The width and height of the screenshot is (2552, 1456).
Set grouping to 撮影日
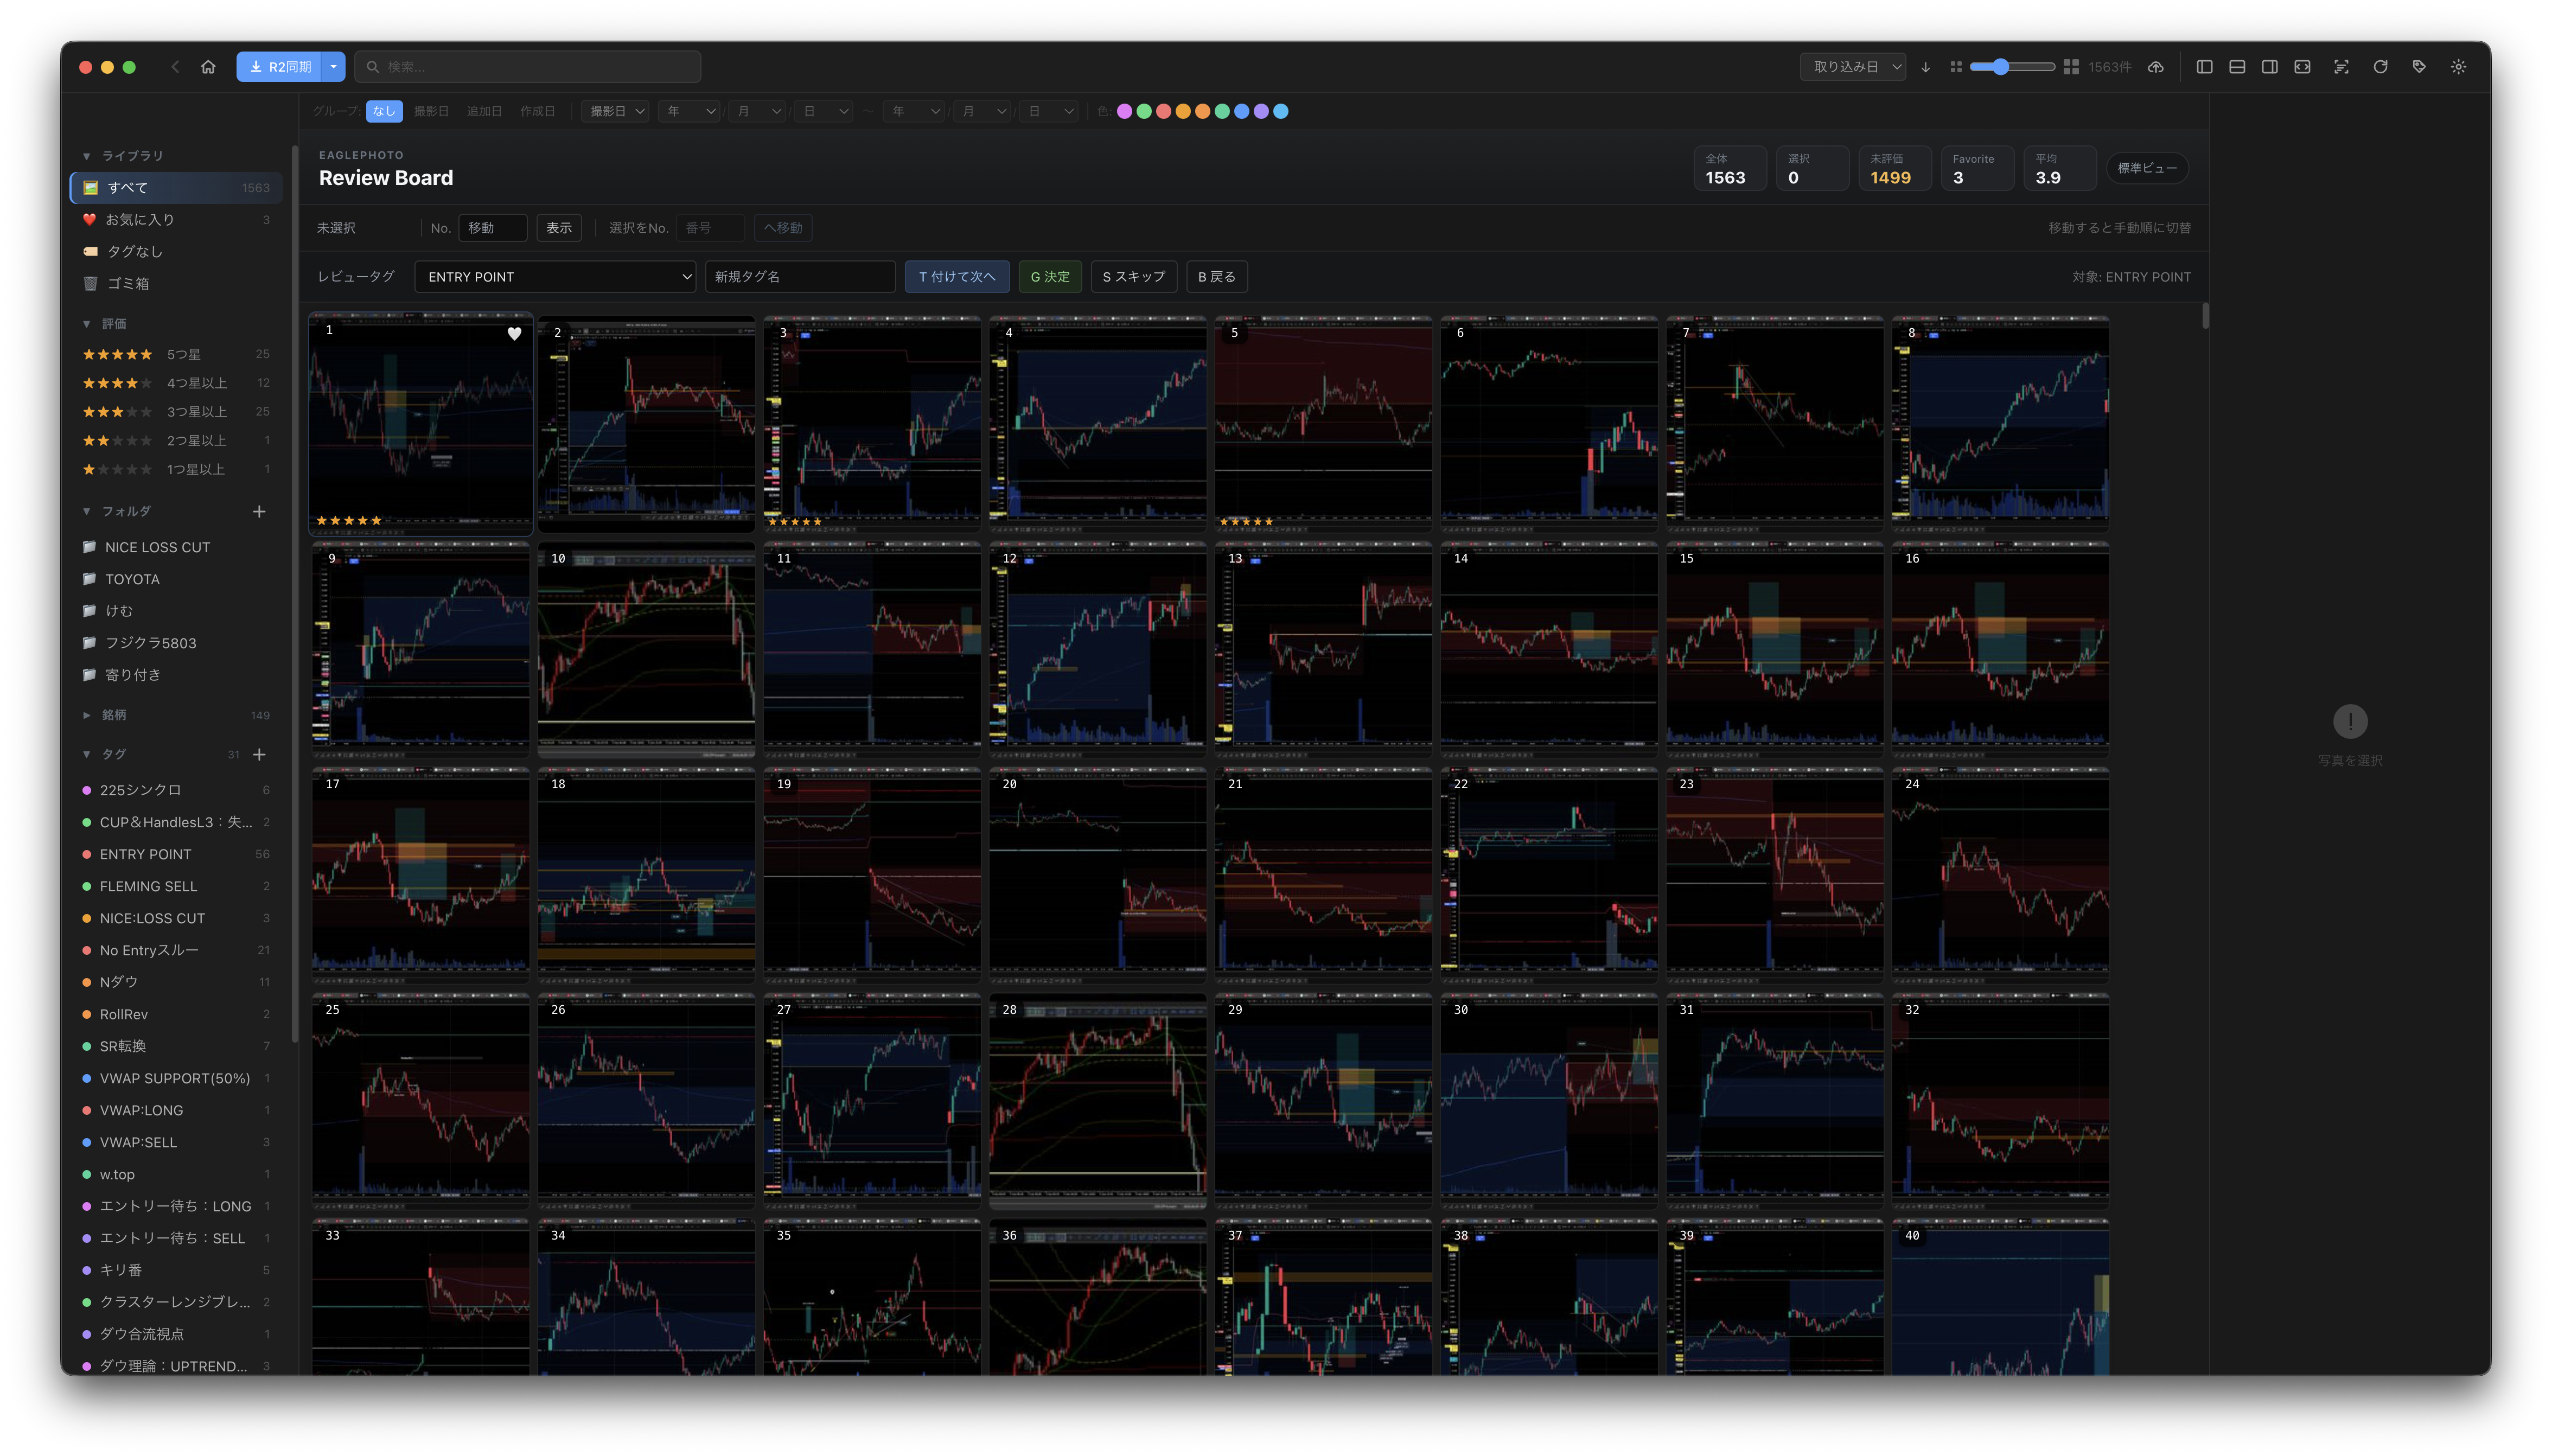click(431, 111)
